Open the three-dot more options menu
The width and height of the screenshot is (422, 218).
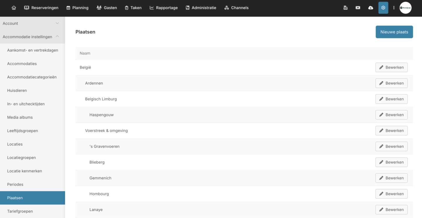tap(394, 8)
